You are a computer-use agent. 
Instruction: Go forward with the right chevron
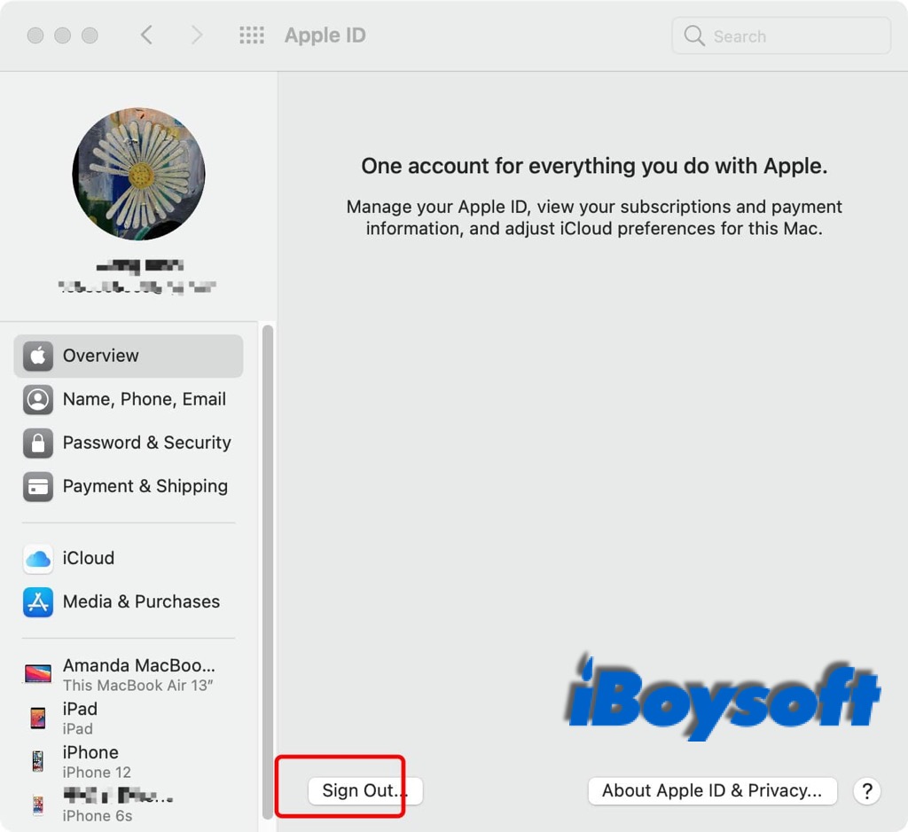coord(197,35)
